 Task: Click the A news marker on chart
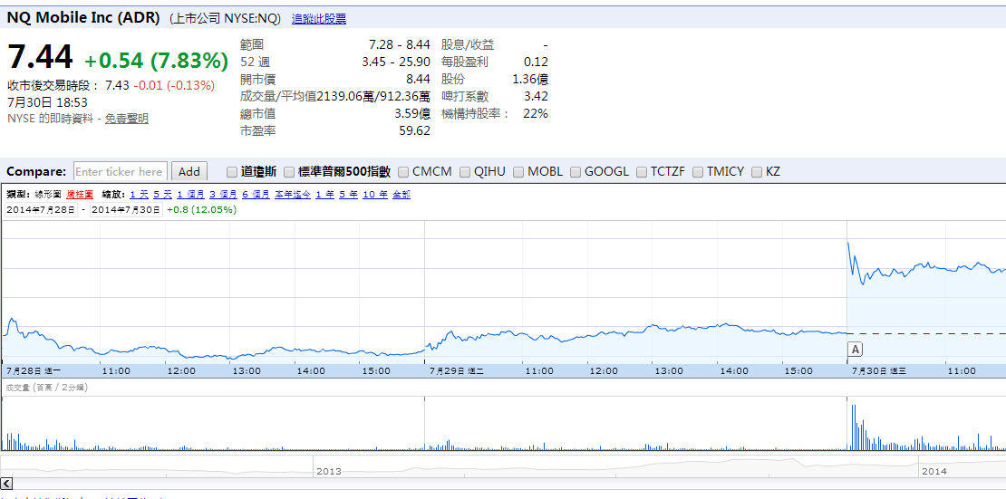855,350
